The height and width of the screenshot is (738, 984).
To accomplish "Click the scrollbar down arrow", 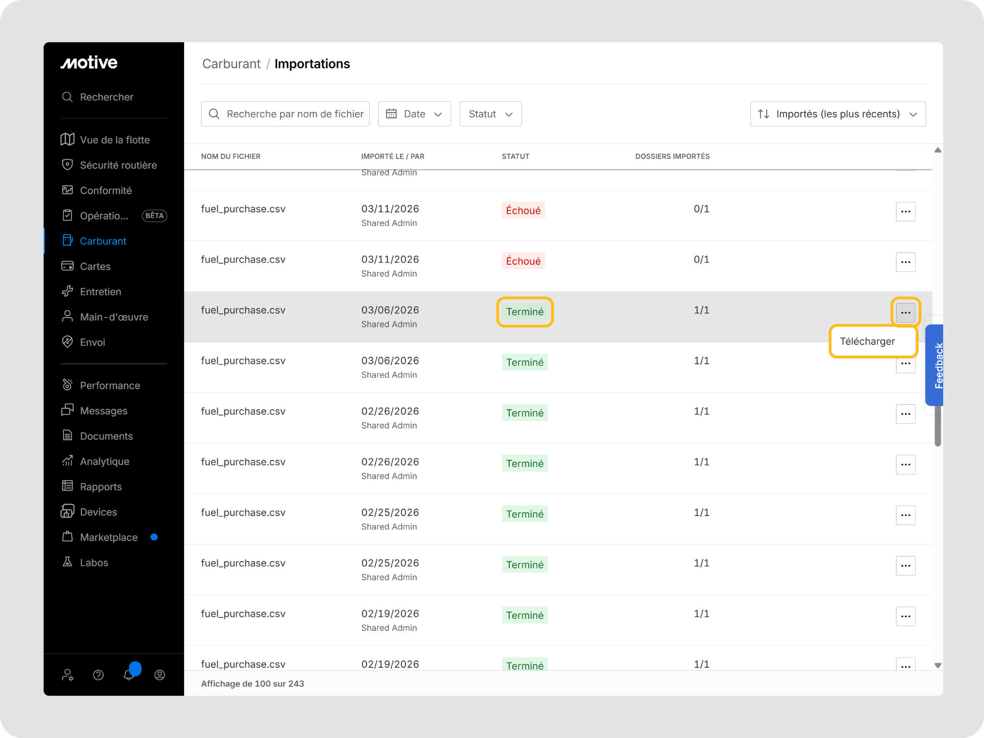I will pos(937,665).
